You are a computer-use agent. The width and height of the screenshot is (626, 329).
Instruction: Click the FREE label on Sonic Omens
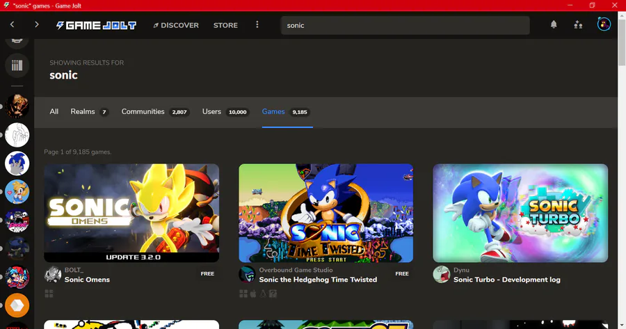207,274
